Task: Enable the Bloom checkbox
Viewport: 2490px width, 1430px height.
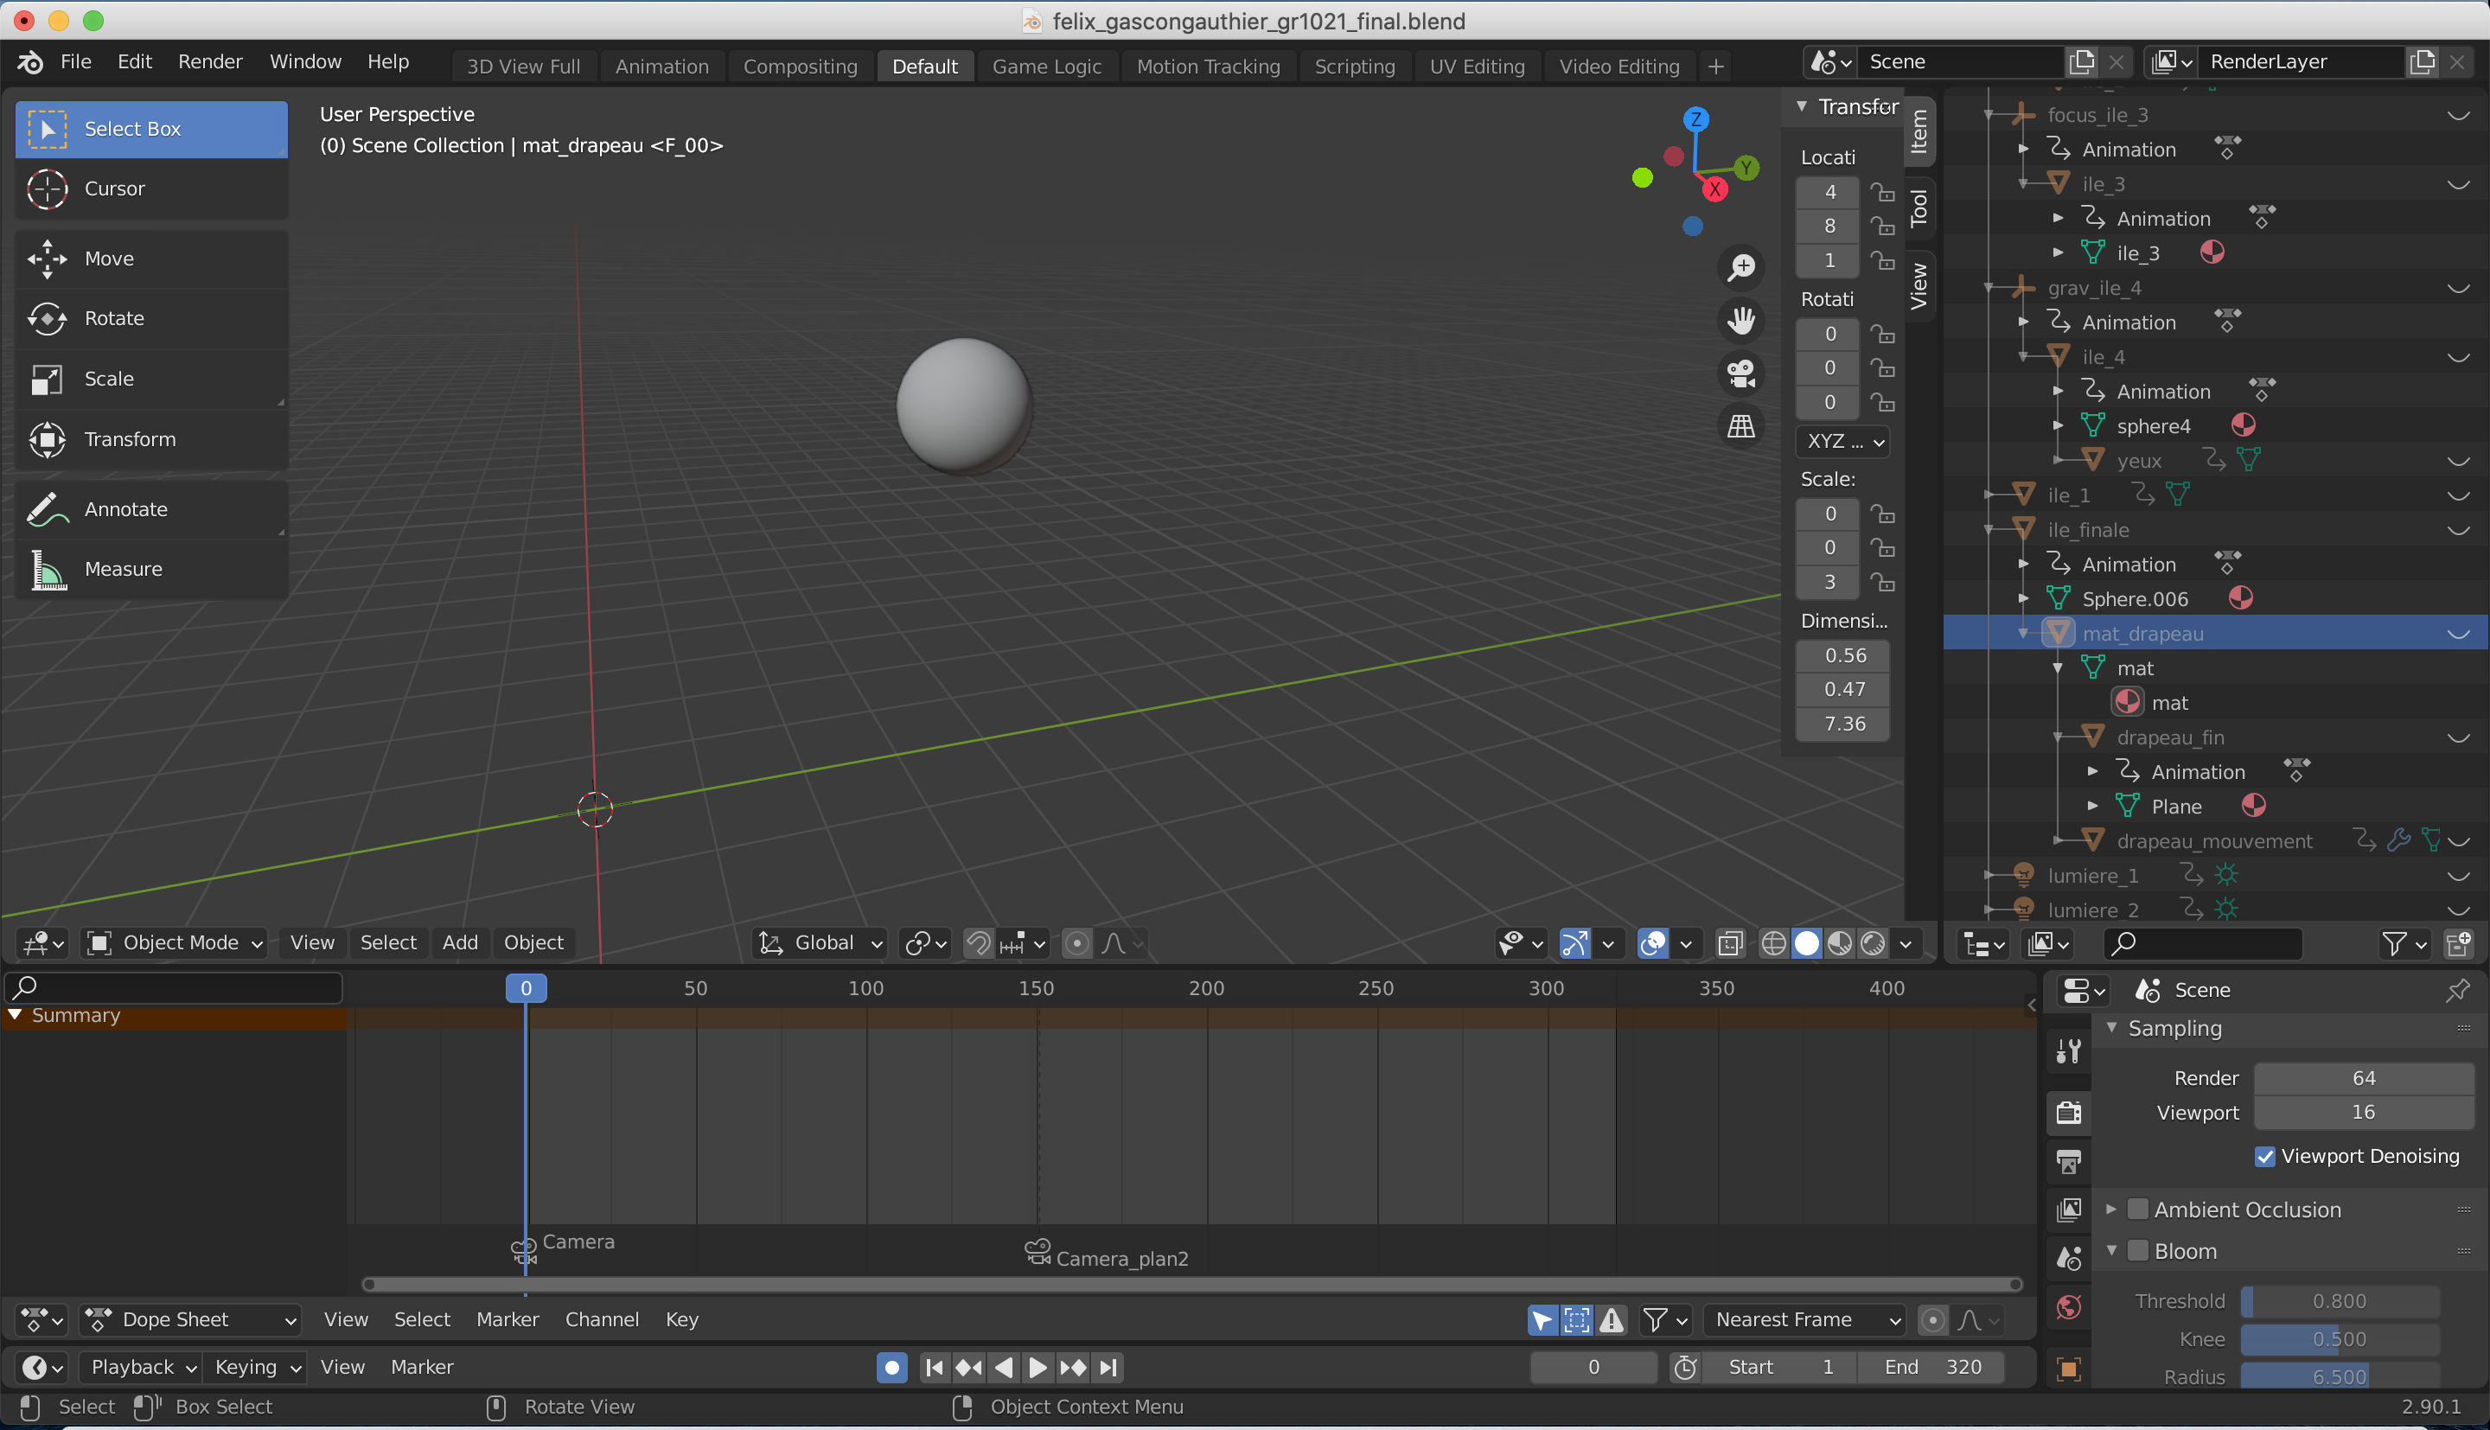Action: pos(2137,1251)
